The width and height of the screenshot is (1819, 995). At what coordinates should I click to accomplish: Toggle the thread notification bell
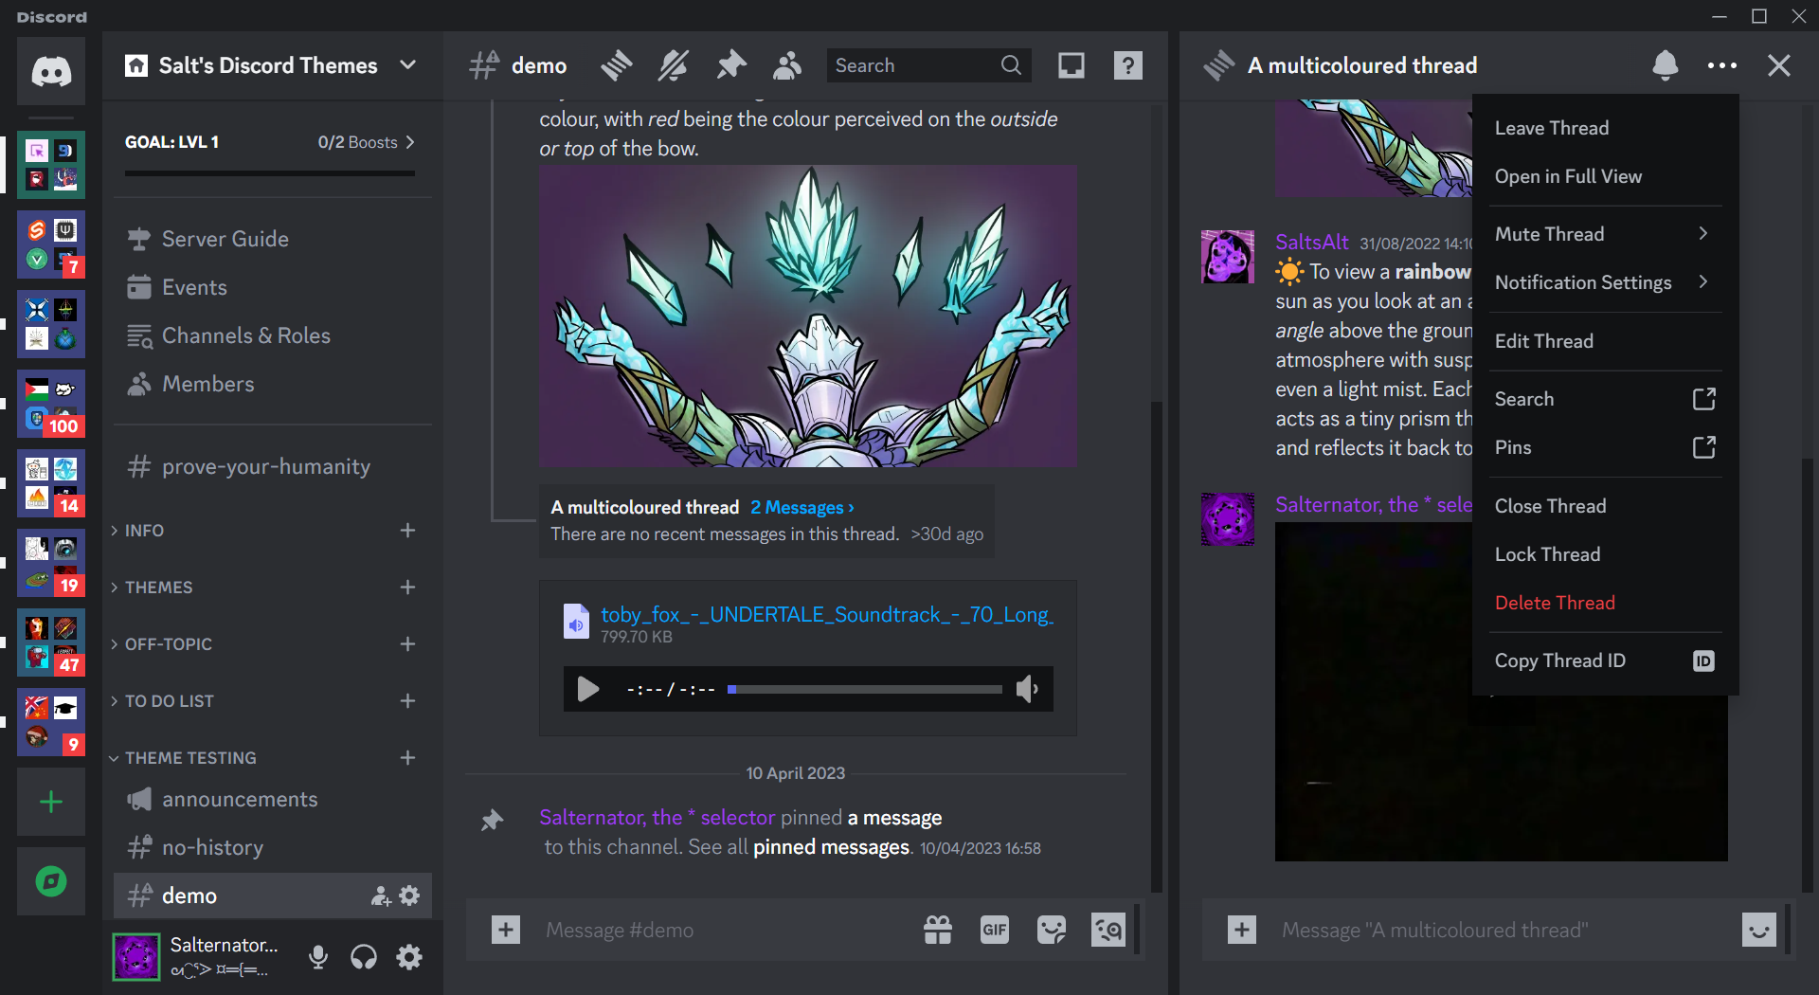point(1666,65)
